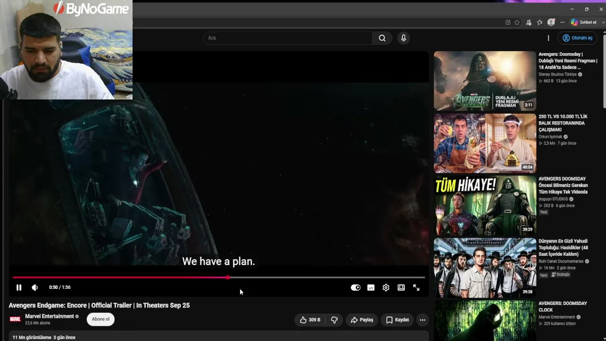The width and height of the screenshot is (606, 341).
Task: Open the browser favorites list icon
Action: pyautogui.click(x=540, y=22)
